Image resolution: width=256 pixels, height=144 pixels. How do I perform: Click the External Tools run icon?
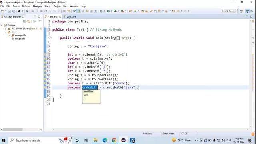tap(122, 11)
